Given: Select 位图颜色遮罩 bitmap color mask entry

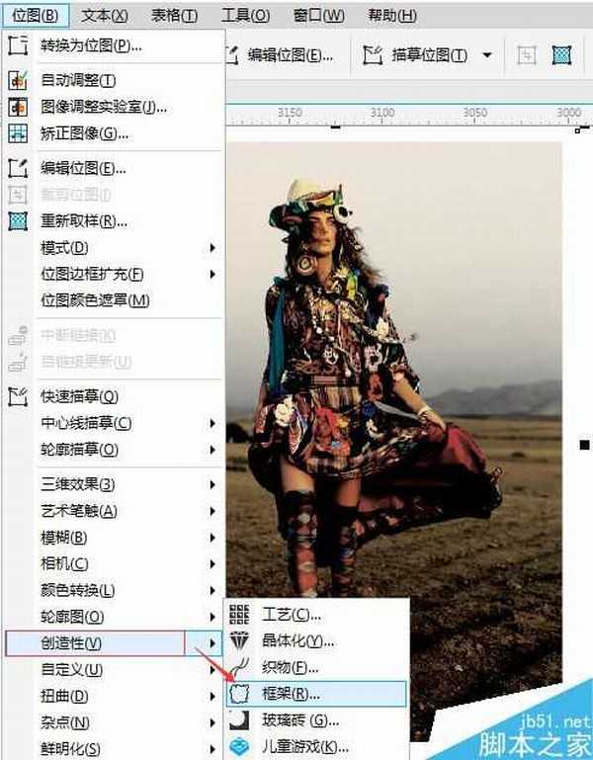Looking at the screenshot, I should click(95, 300).
